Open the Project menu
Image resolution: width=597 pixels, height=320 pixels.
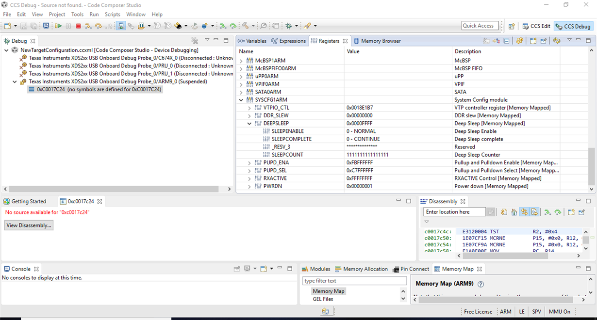57,15
